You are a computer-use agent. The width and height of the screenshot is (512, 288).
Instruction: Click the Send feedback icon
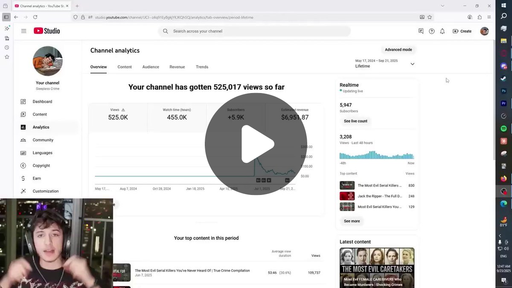[x=421, y=31]
